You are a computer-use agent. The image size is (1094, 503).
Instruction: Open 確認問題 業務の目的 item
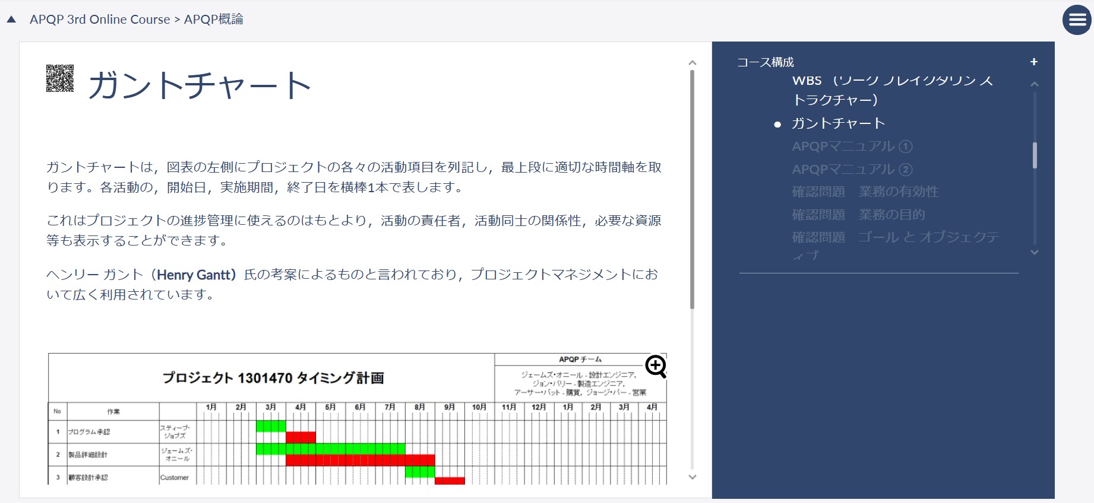coord(858,215)
